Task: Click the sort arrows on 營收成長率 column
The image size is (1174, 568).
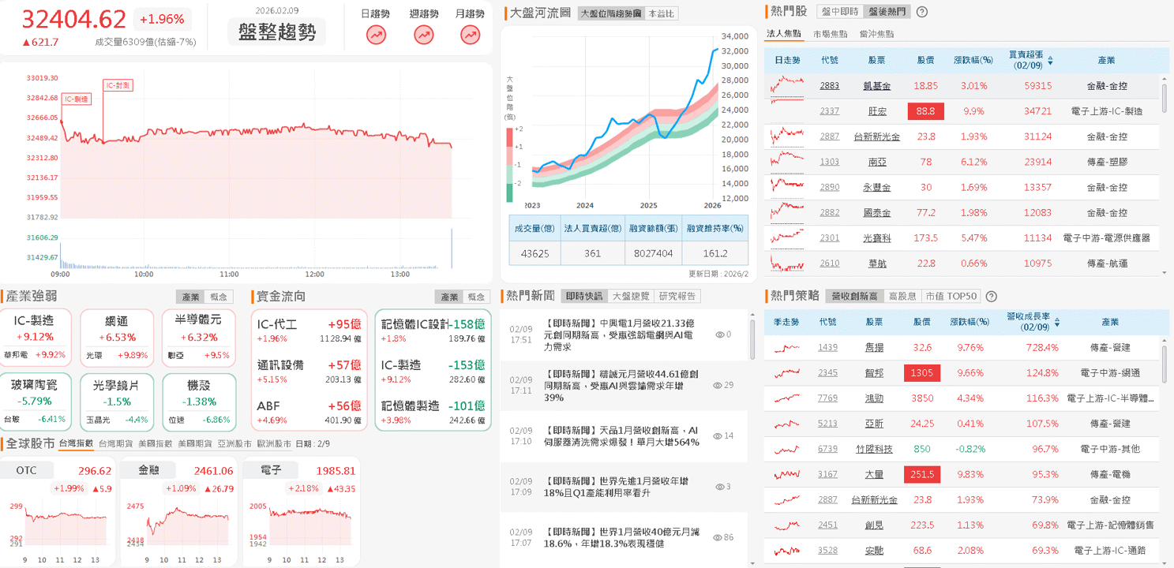Action: point(1057,322)
